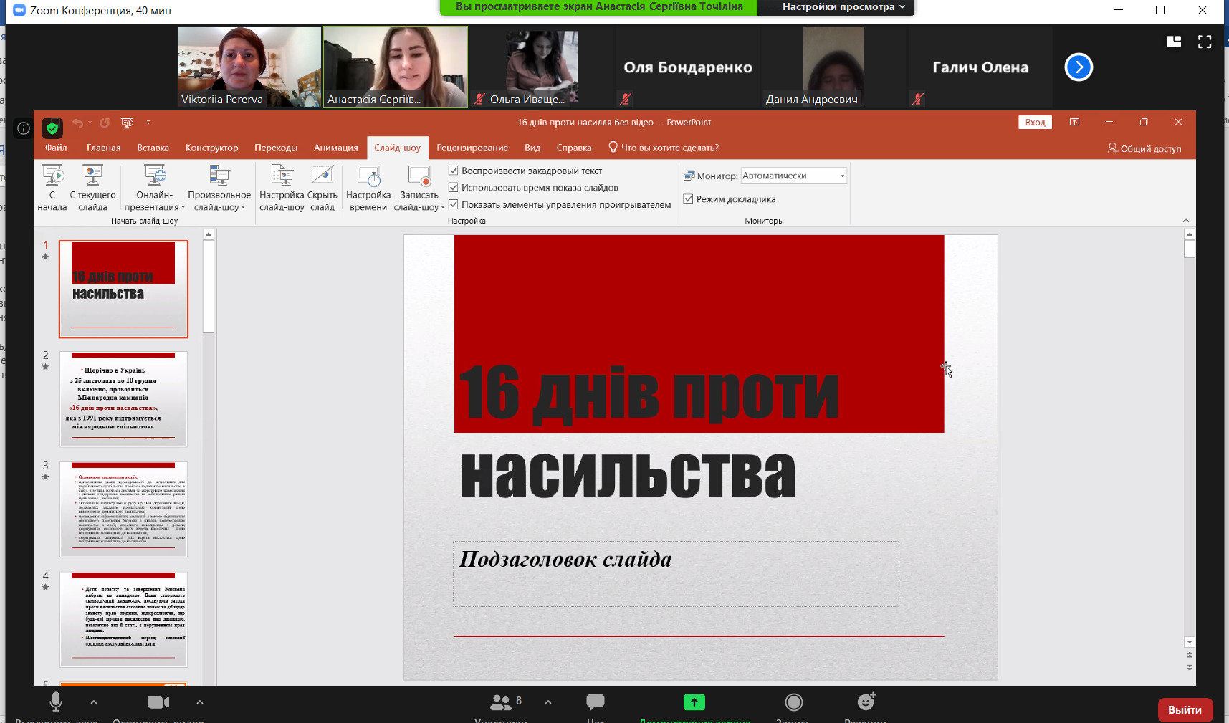Open slide show setup icon
This screenshot has width=1229, height=723.
click(282, 176)
